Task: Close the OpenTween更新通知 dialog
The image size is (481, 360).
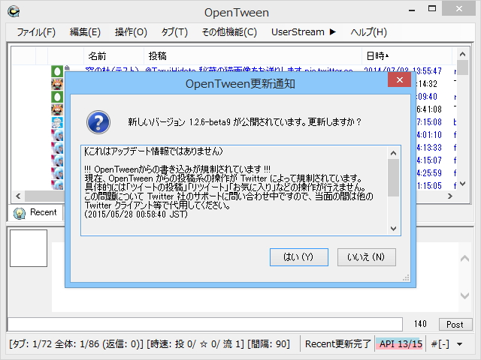Action: pos(399,80)
